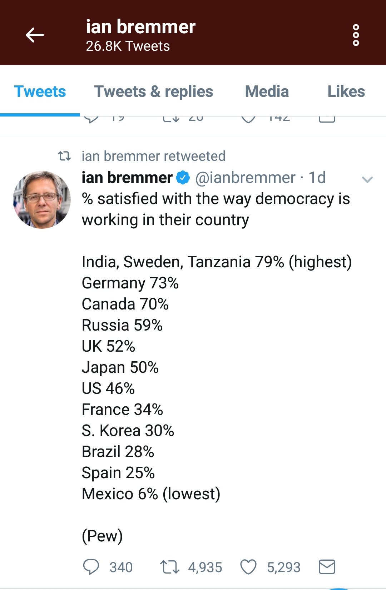Click the blue verified badge

click(x=183, y=178)
